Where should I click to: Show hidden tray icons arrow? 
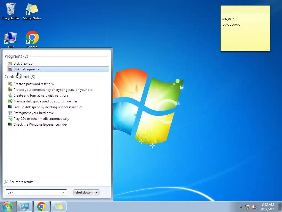coord(241,207)
